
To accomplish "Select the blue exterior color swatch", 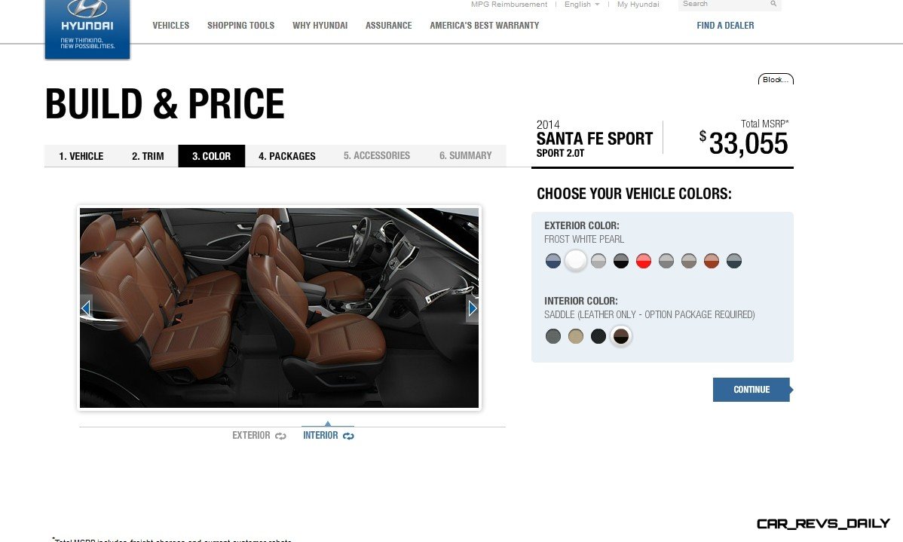I will [553, 261].
